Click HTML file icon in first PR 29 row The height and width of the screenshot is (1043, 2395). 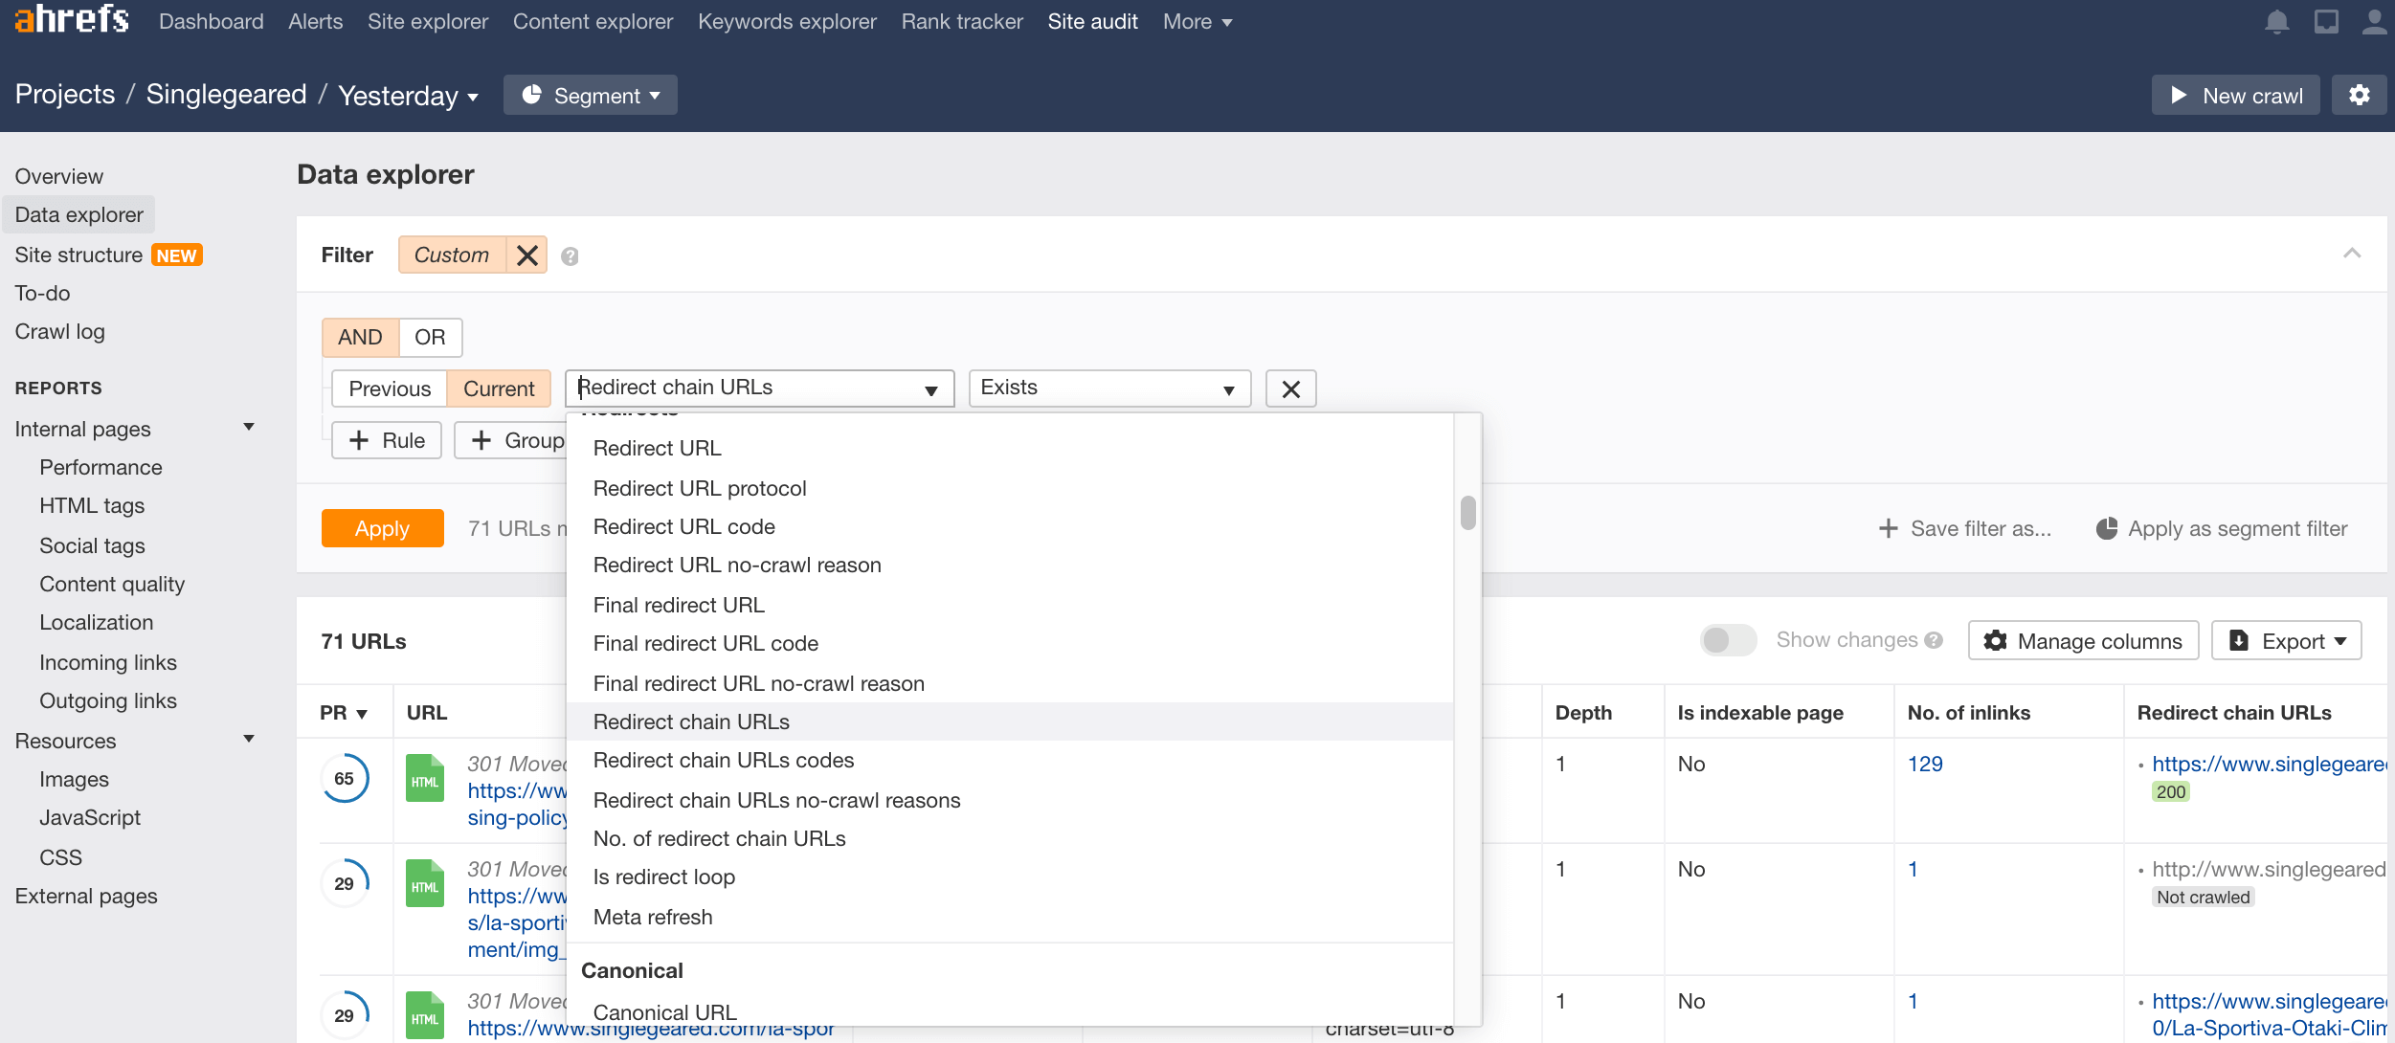coord(425,883)
